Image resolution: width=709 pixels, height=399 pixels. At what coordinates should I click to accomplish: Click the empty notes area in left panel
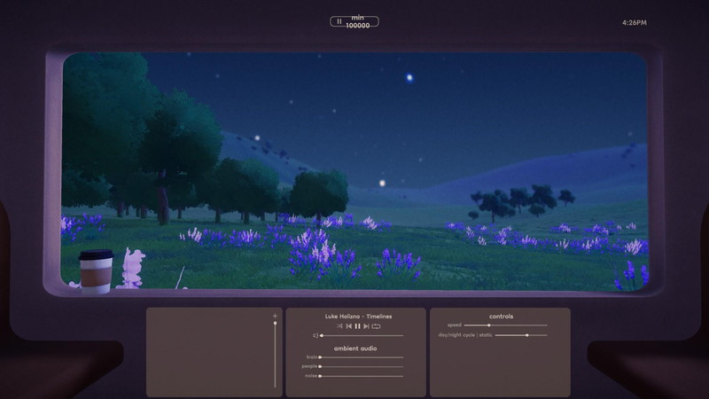click(208, 353)
